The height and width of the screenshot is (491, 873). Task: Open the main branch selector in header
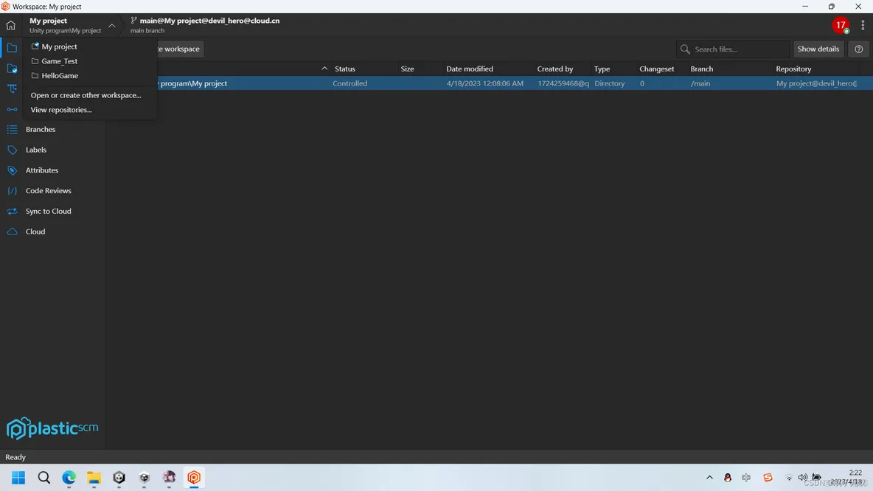coord(205,25)
